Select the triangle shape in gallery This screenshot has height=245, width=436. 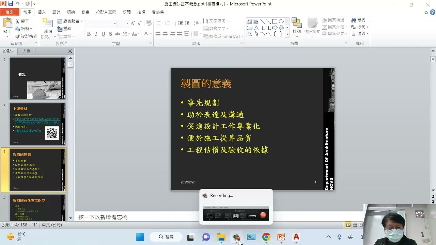pos(256,28)
